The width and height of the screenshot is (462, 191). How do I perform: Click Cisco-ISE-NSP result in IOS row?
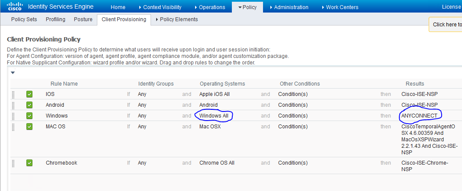419,94
